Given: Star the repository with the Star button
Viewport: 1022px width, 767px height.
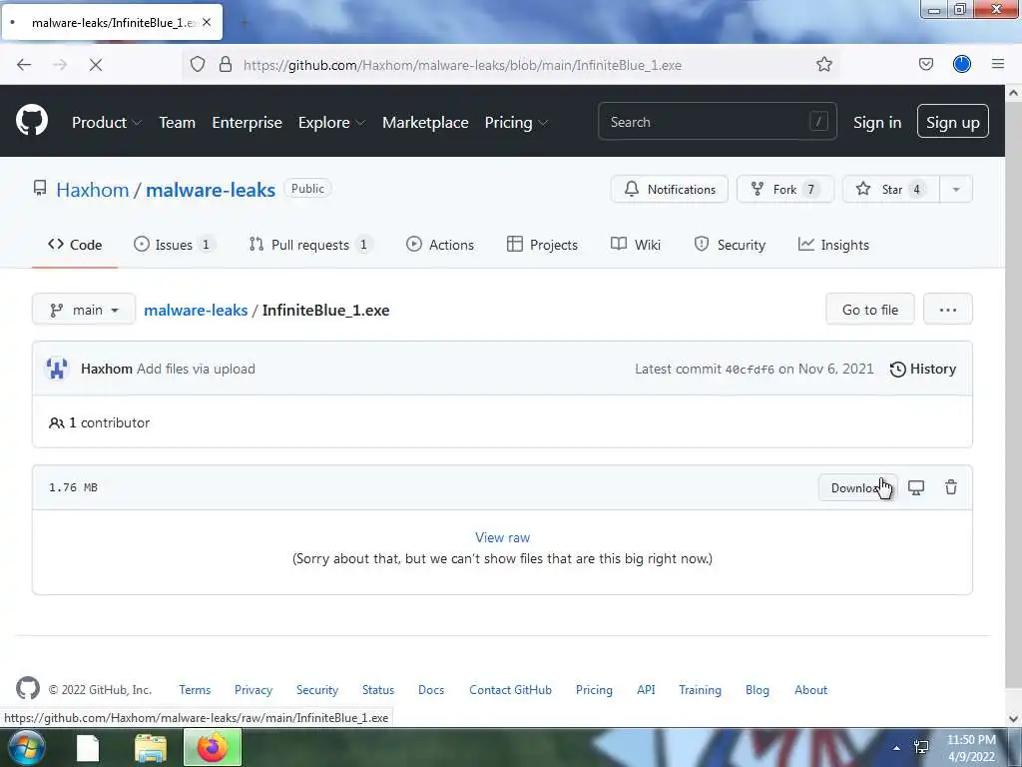Looking at the screenshot, I should click(890, 189).
